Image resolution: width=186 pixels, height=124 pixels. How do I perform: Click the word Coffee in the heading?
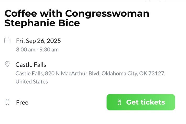[21, 13]
